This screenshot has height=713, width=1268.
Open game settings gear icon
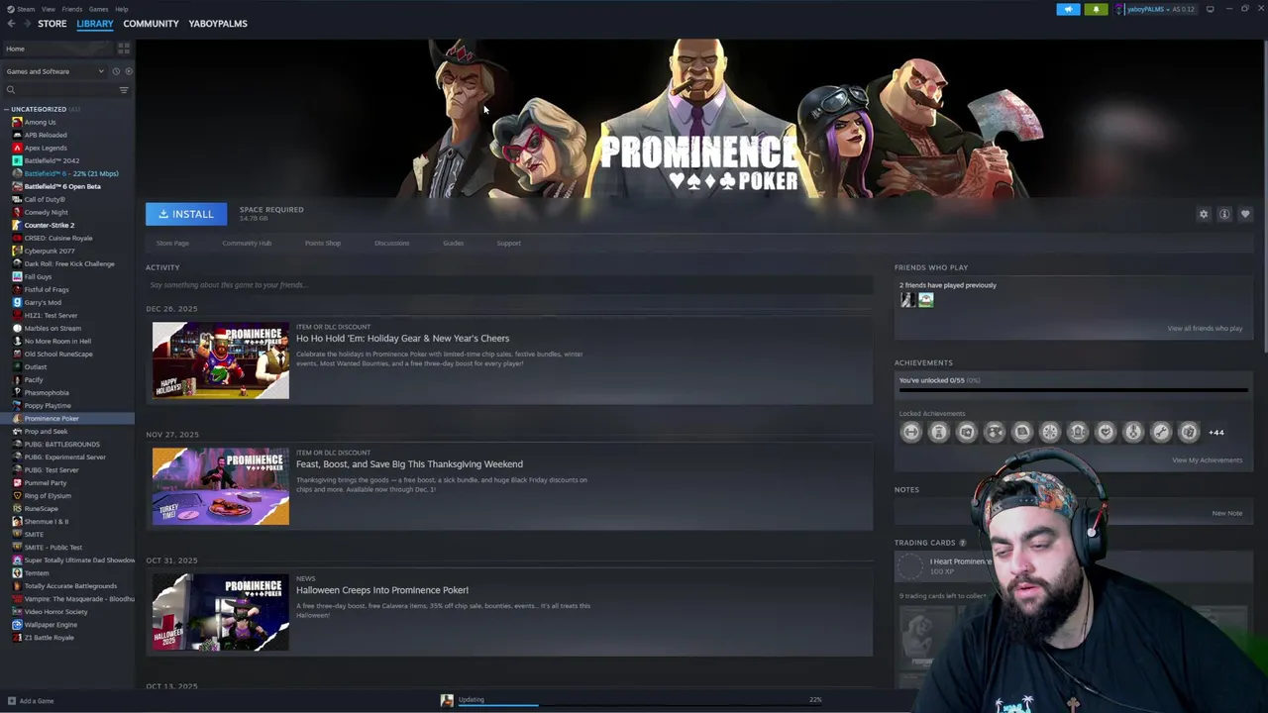click(1204, 214)
